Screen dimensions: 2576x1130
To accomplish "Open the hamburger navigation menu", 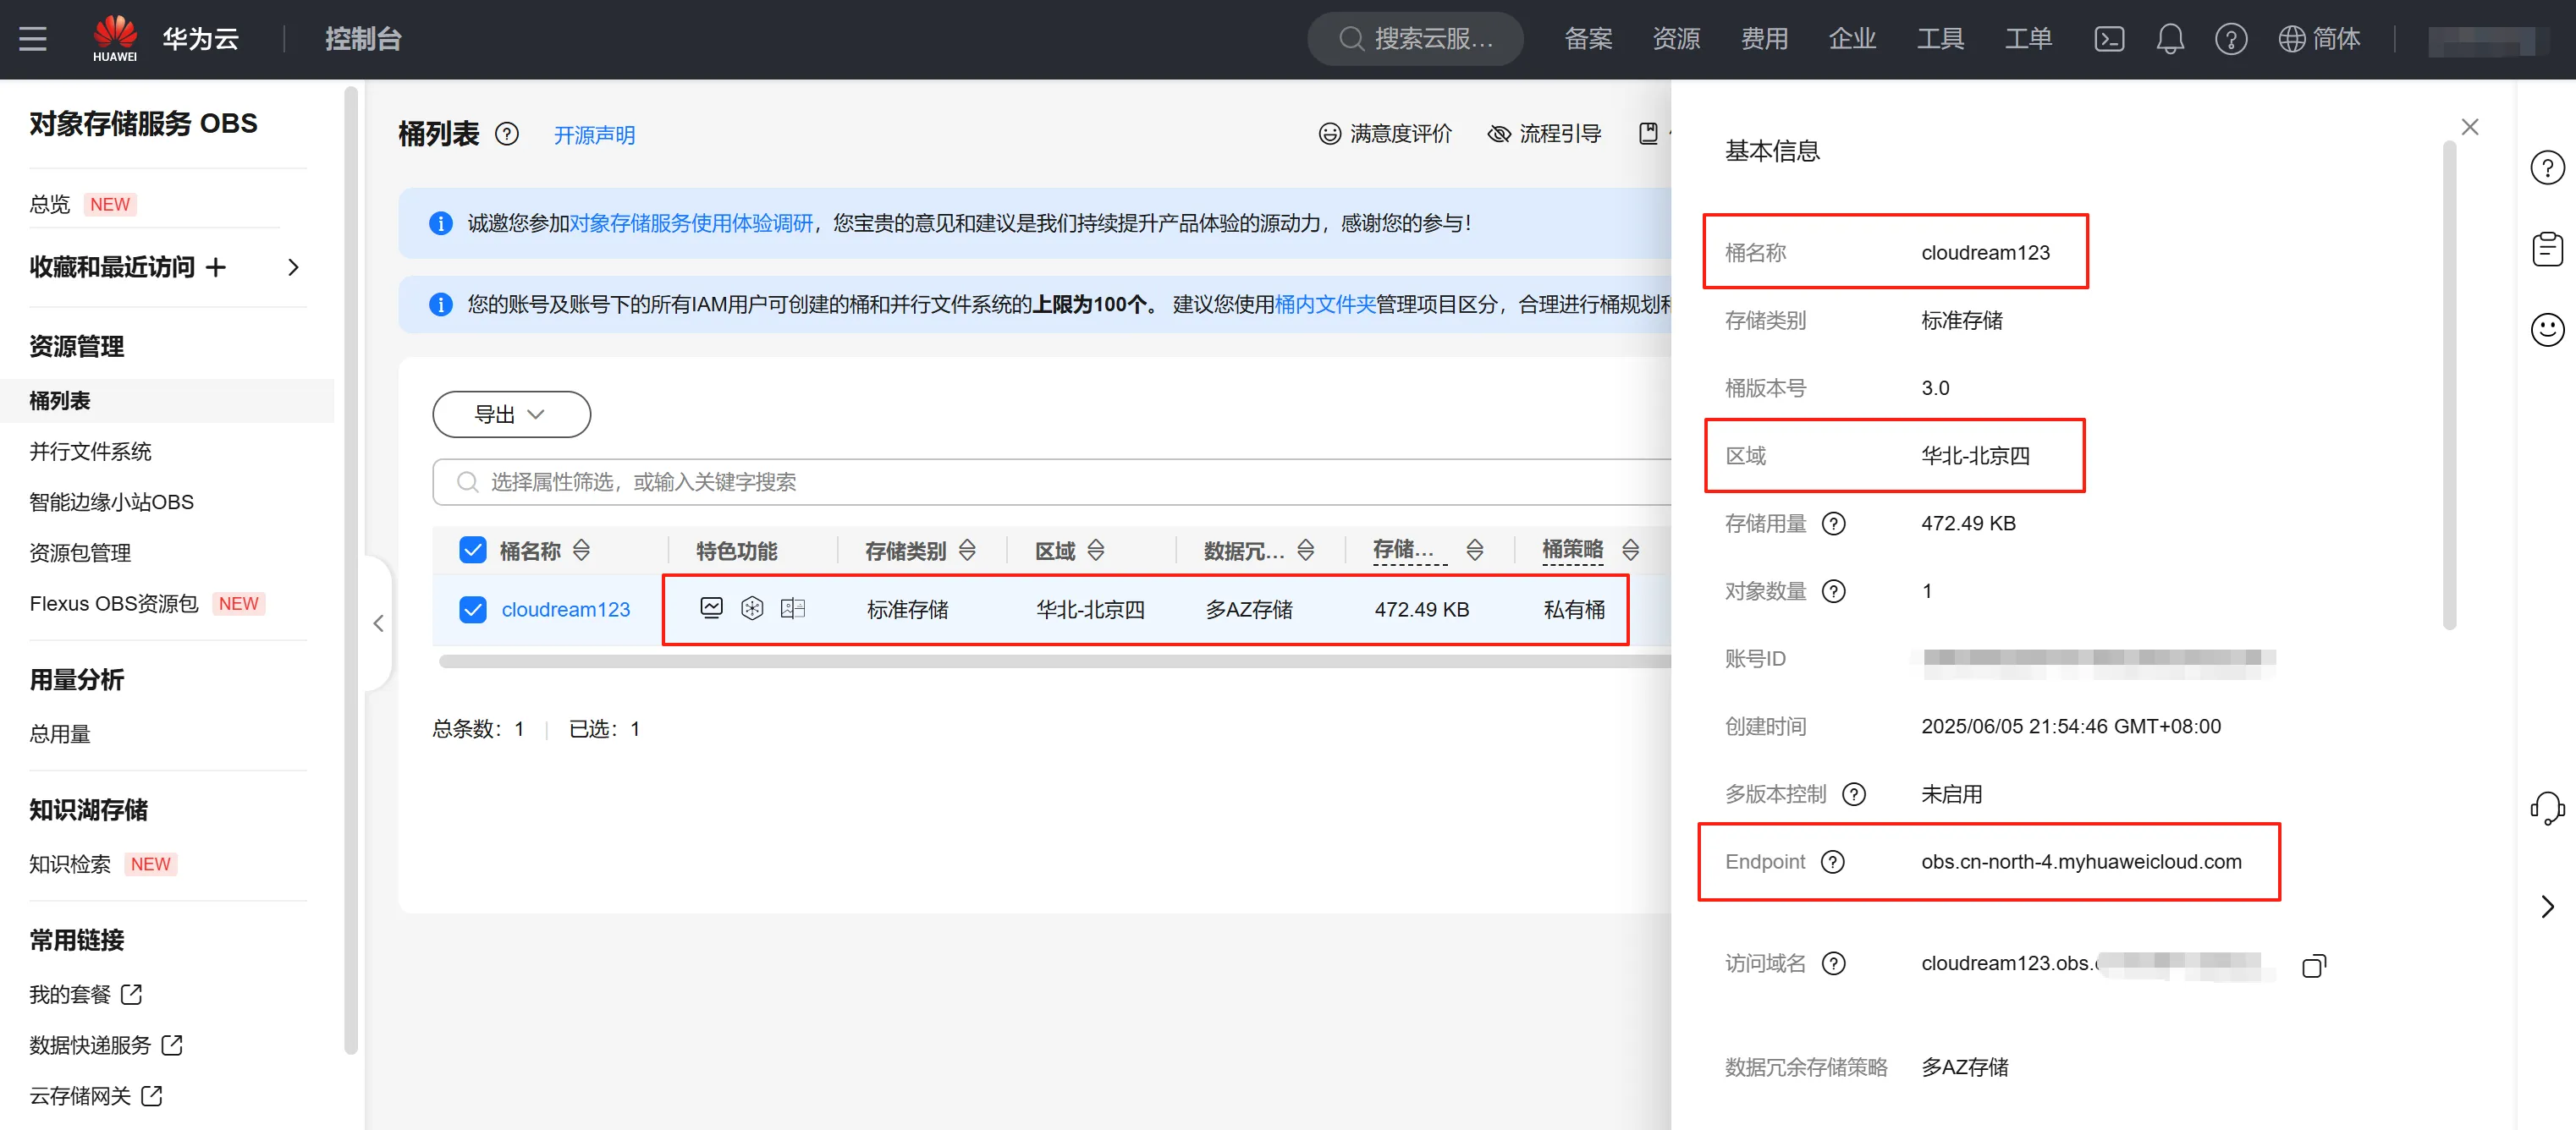I will 33,39.
